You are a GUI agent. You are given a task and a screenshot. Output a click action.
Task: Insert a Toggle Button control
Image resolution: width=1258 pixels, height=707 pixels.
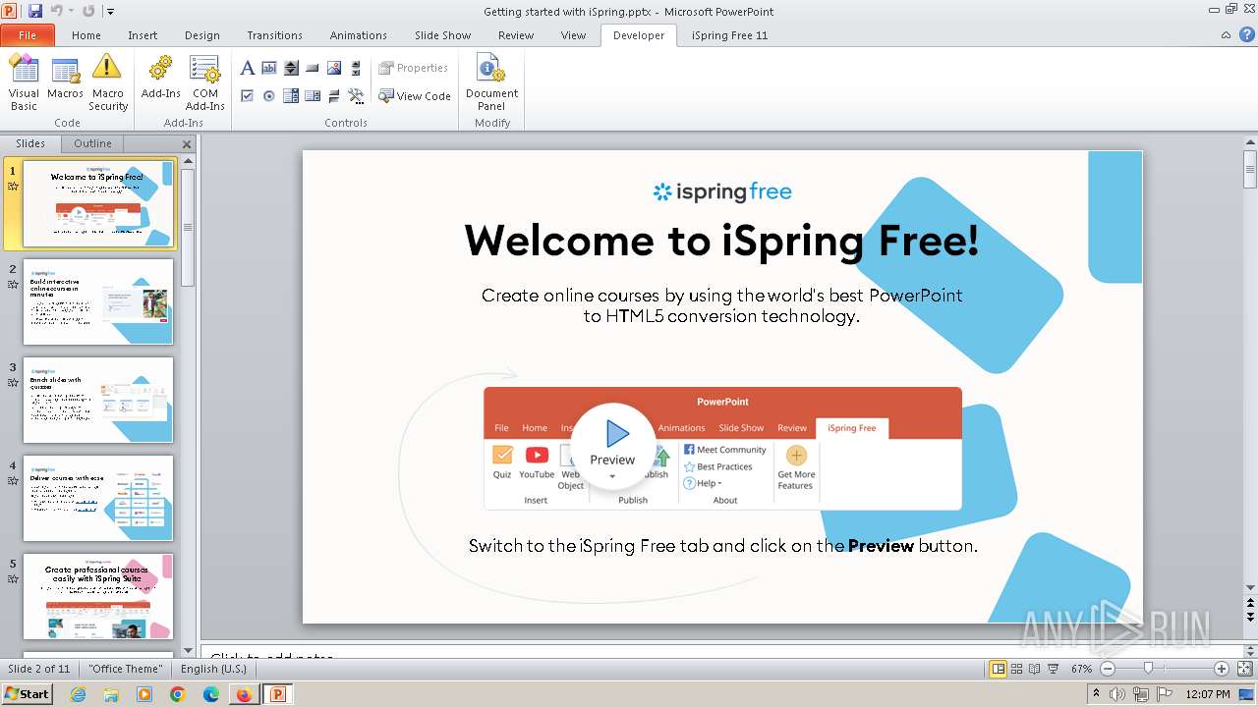334,95
